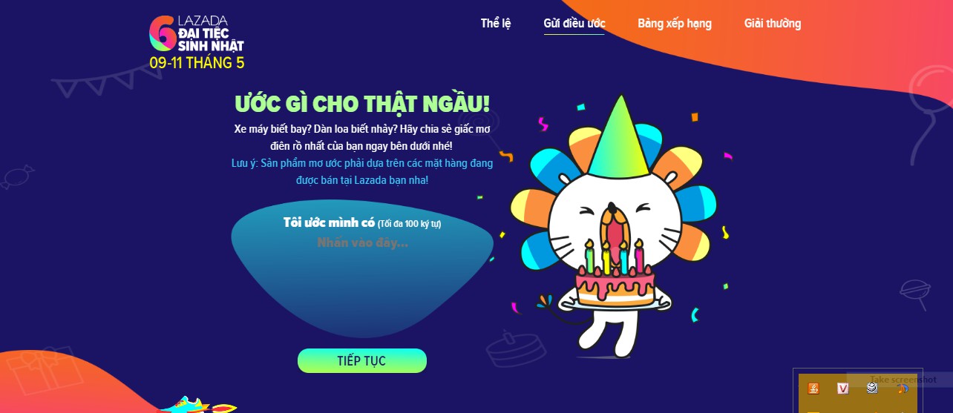Click the 09-11 THÁNG 5 date text
The width and height of the screenshot is (953, 413).
tap(197, 63)
